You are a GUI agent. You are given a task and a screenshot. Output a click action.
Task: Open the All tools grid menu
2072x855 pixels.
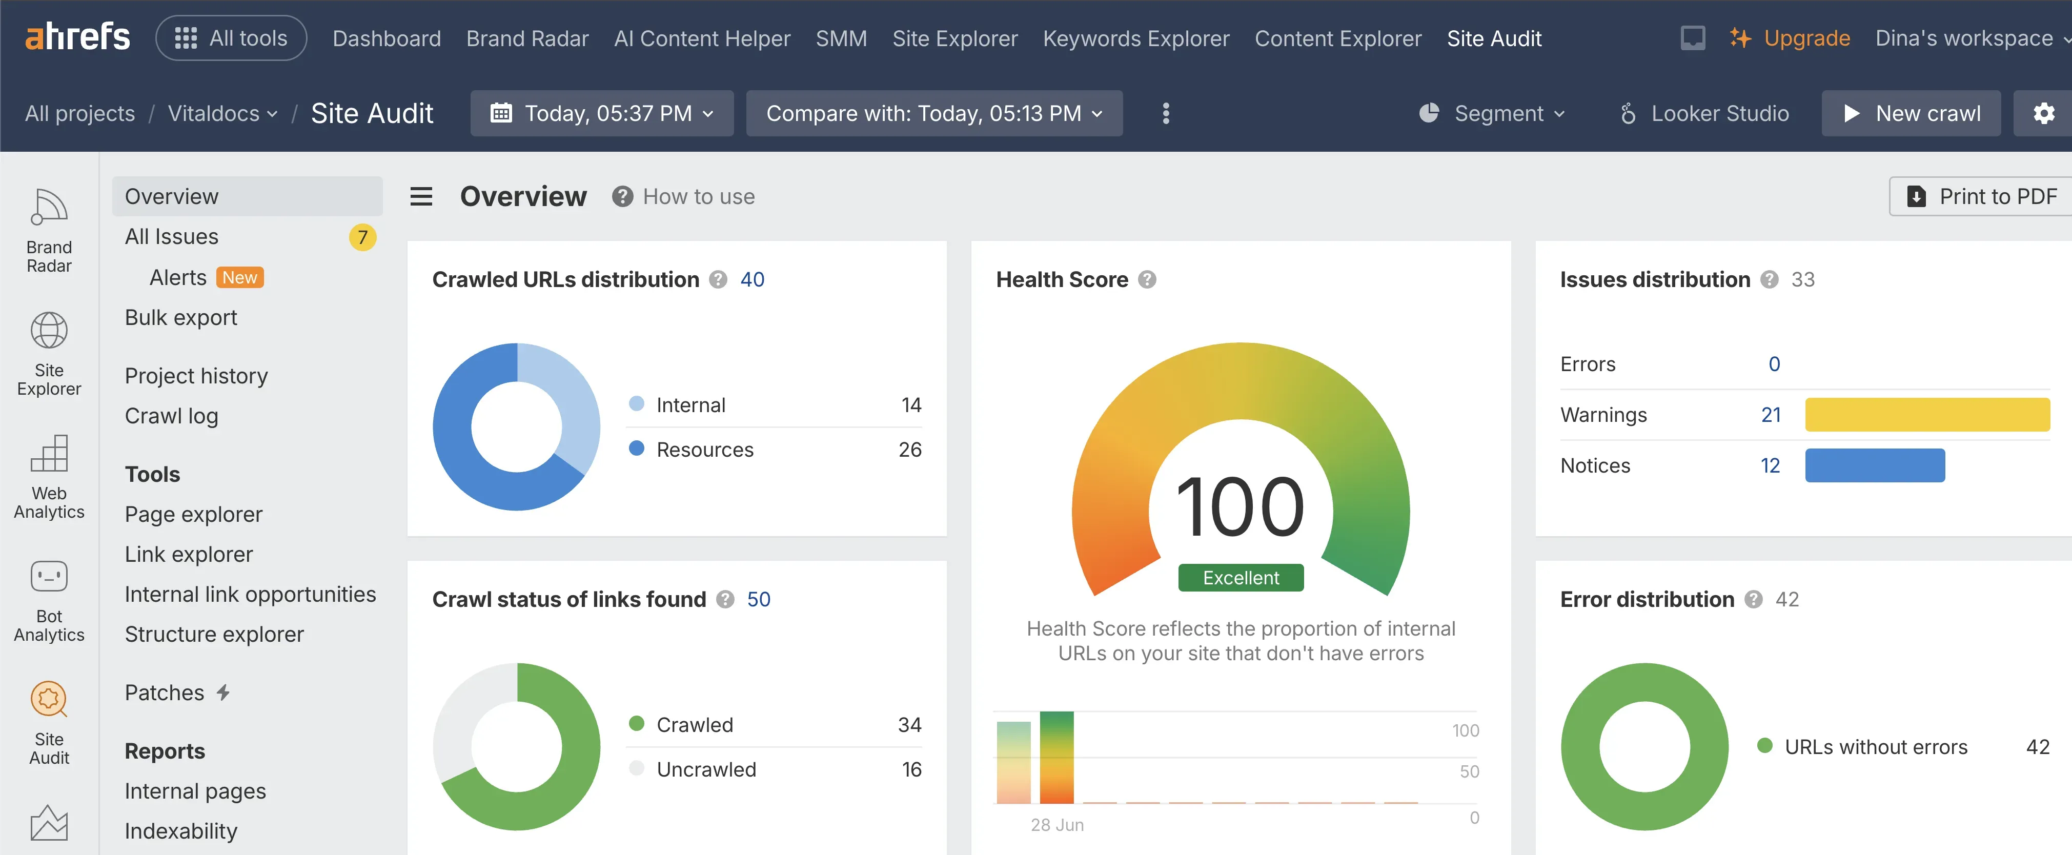231,38
